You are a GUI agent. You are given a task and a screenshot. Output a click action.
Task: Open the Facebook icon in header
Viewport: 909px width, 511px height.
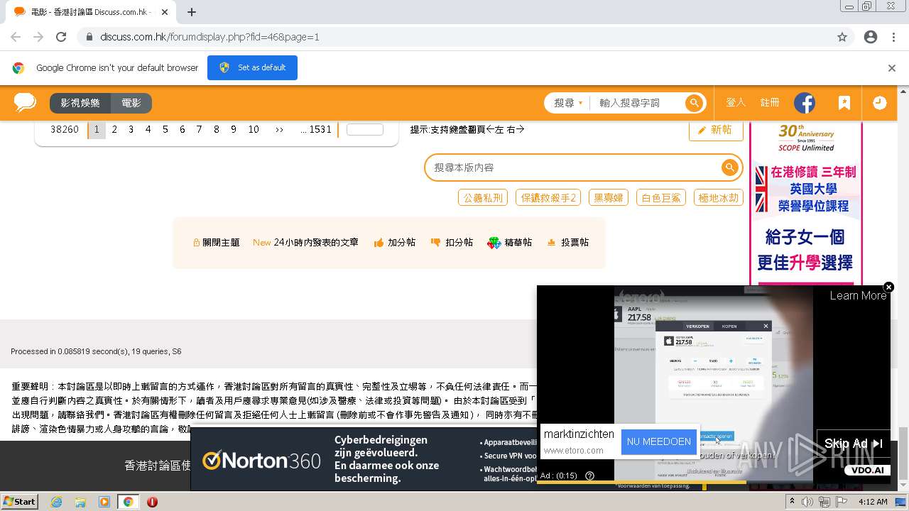(x=805, y=103)
